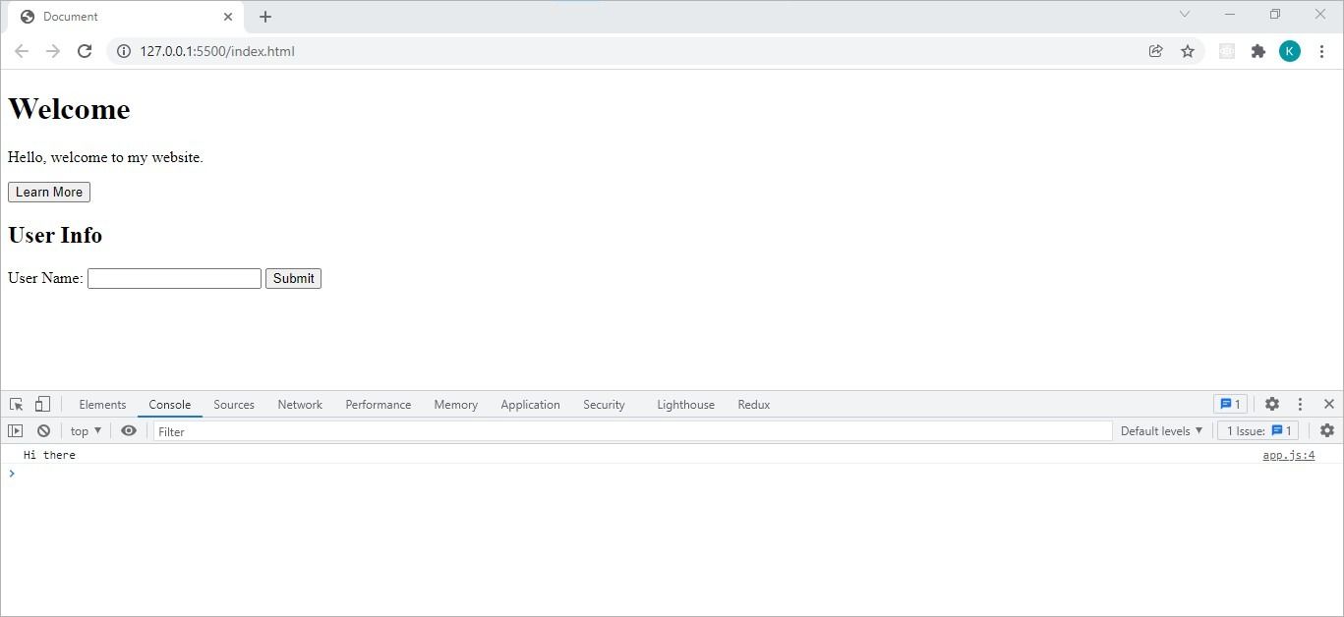Open the Performance panel
The height and width of the screenshot is (617, 1344).
[x=379, y=405]
